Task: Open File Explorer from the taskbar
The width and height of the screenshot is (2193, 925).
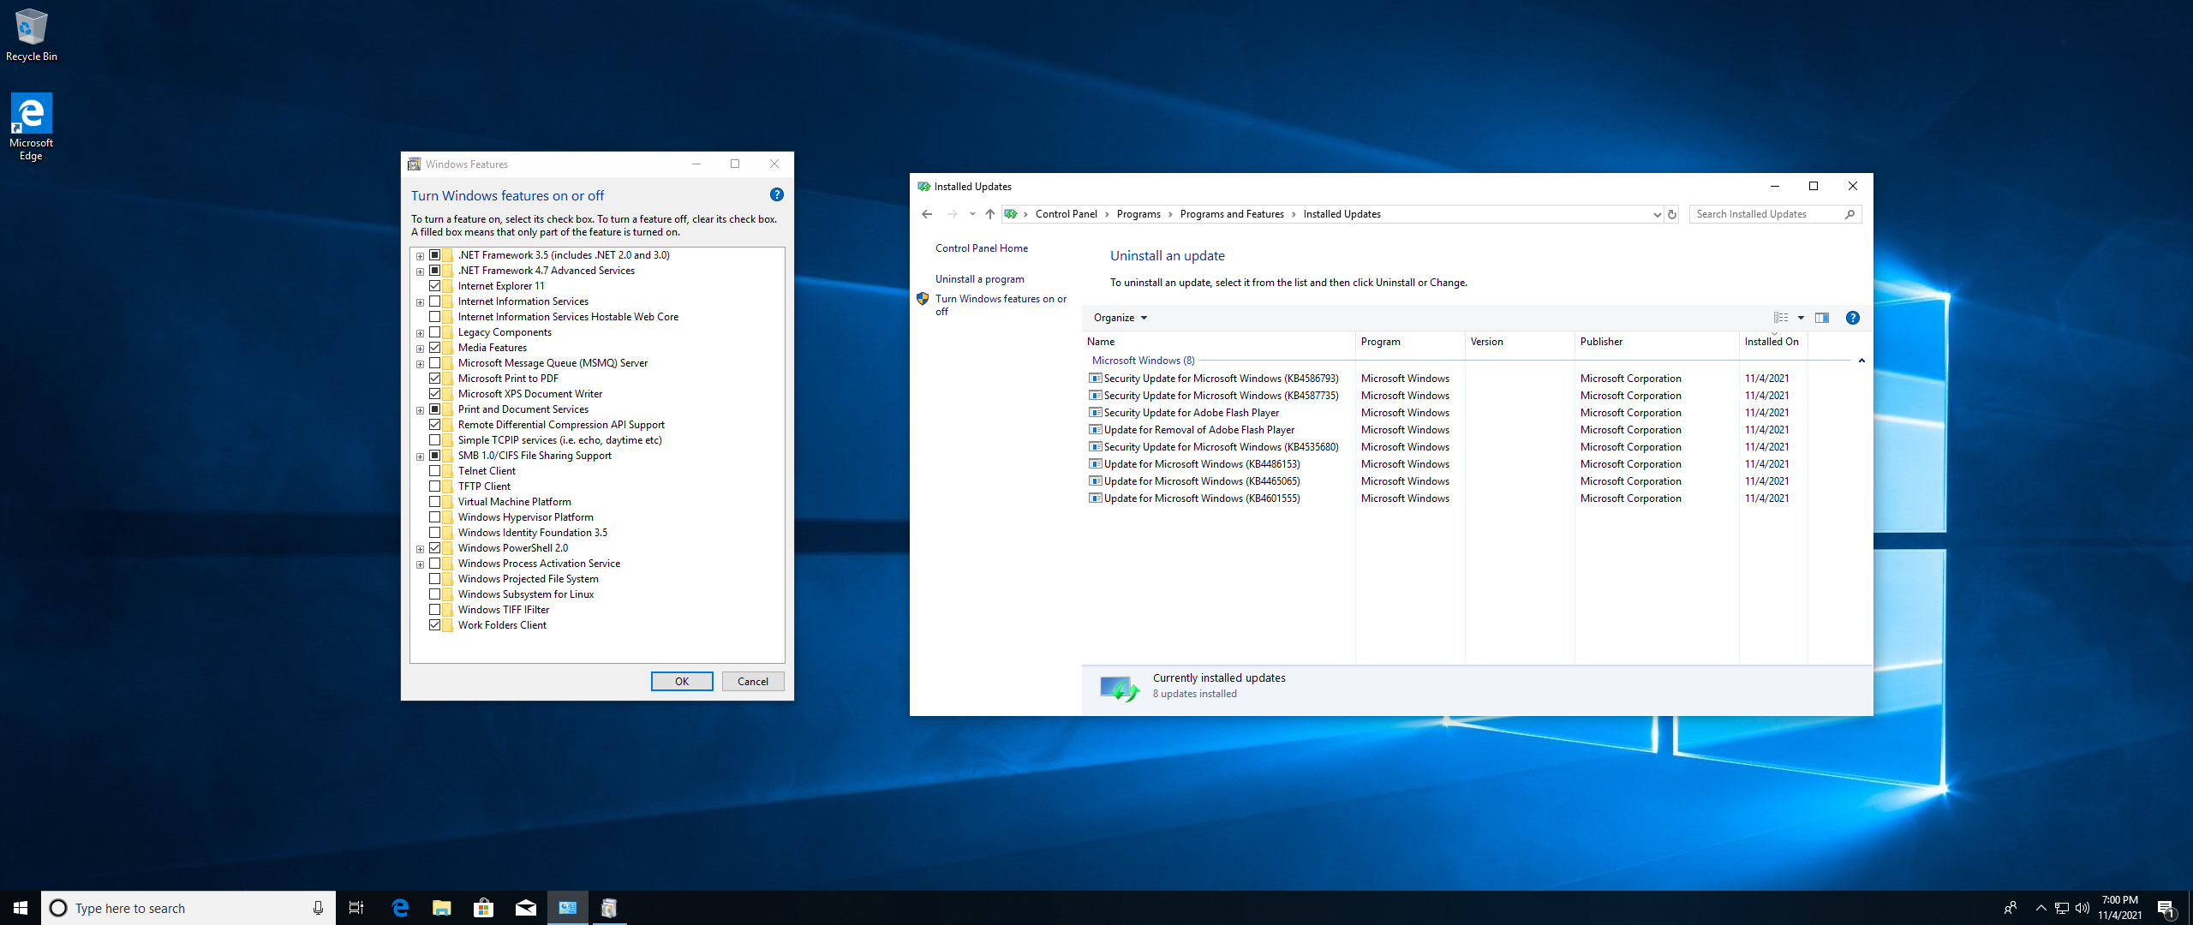Action: pos(442,908)
